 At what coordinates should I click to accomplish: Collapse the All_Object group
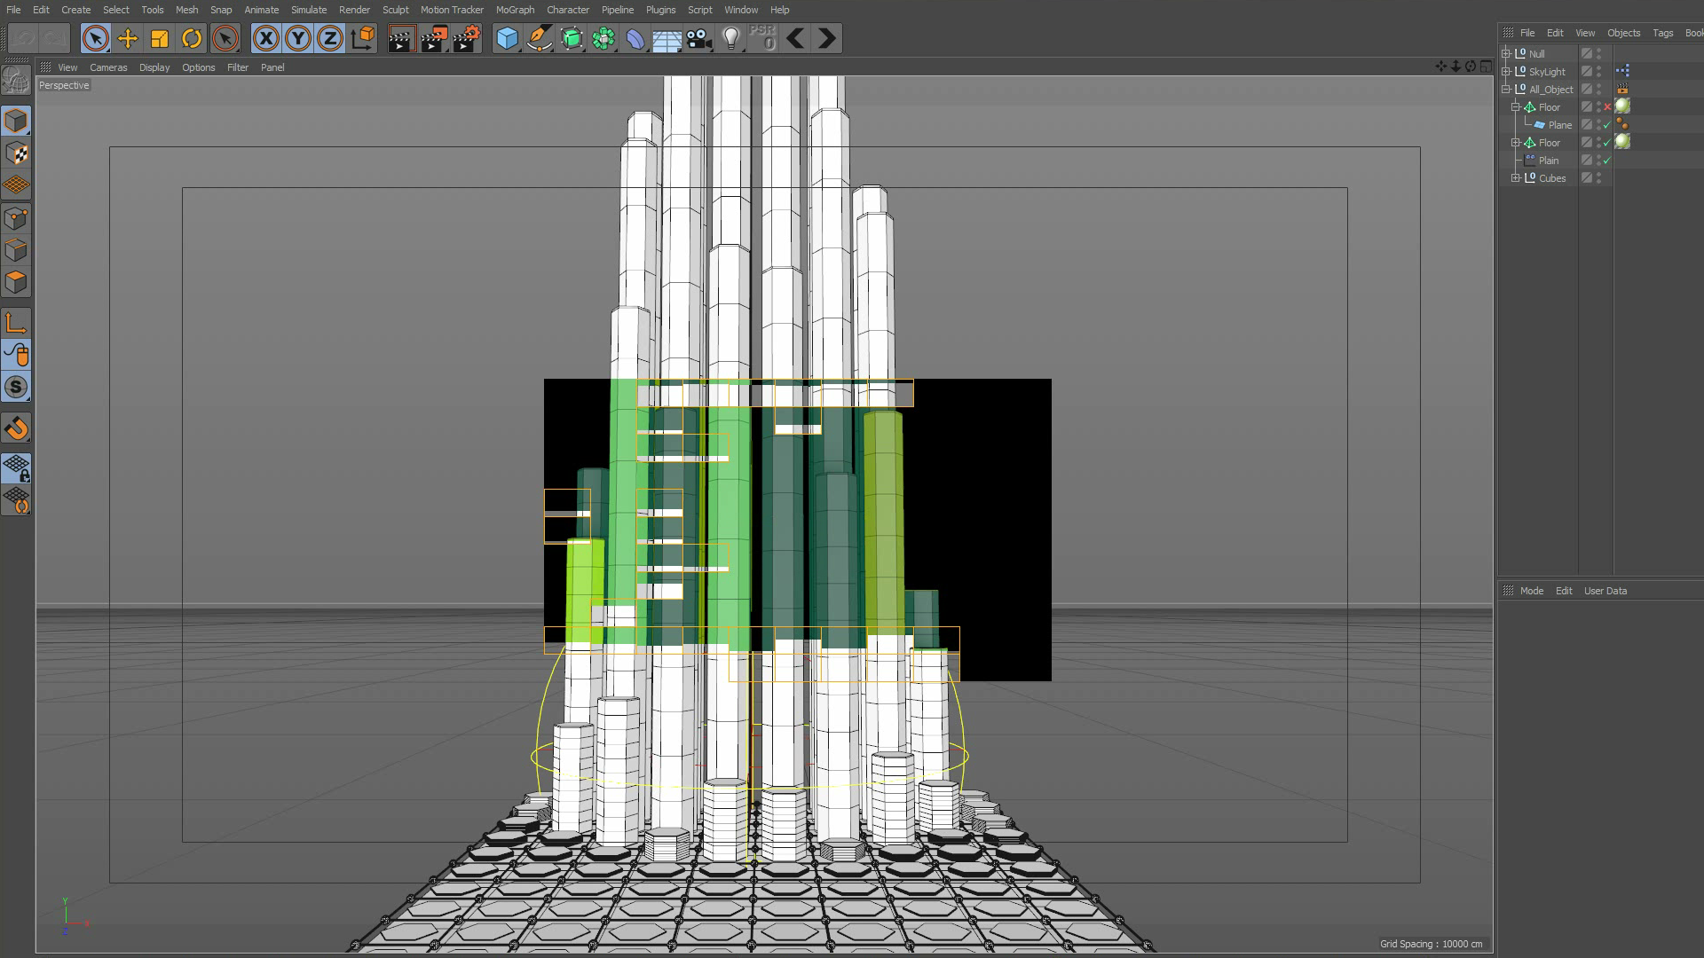pos(1506,90)
